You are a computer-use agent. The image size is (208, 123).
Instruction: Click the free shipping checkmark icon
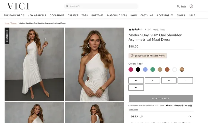pyautogui.click(x=132, y=56)
